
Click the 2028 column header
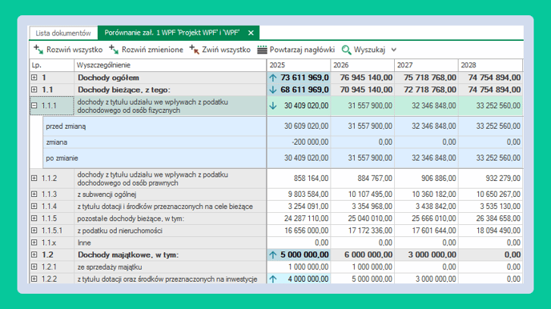click(x=490, y=66)
